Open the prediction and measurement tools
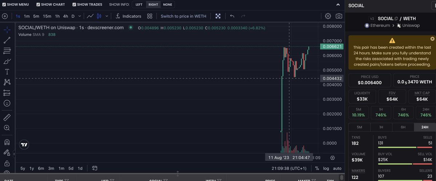 pyautogui.click(x=7, y=93)
